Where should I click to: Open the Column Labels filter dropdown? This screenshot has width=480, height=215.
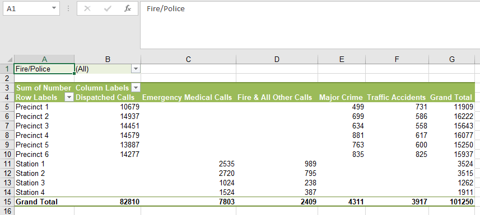(136, 88)
